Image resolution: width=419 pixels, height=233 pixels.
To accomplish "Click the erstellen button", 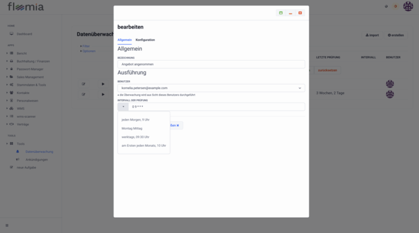I will pyautogui.click(x=396, y=35).
